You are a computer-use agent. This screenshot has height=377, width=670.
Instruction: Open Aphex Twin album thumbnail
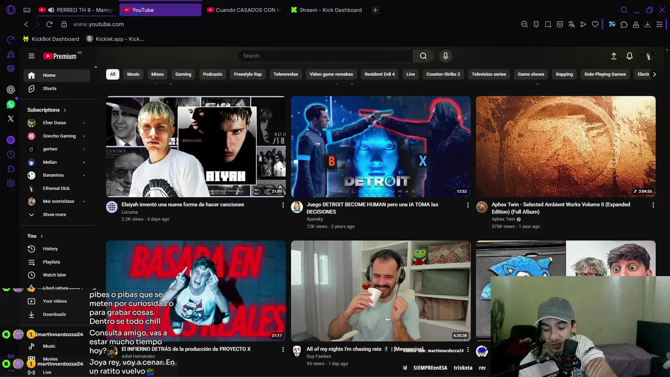pyautogui.click(x=565, y=147)
